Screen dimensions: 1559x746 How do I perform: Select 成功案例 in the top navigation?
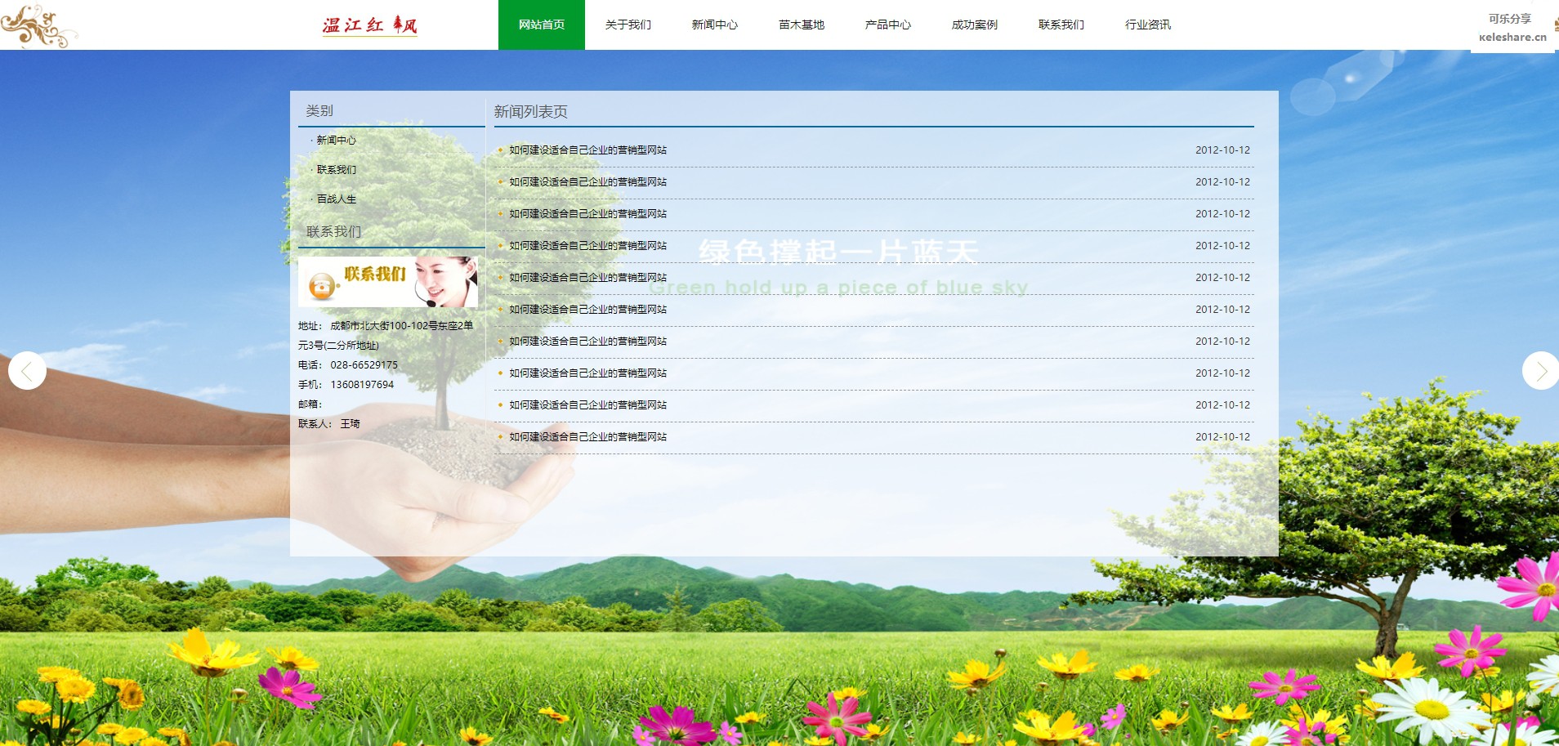point(975,25)
